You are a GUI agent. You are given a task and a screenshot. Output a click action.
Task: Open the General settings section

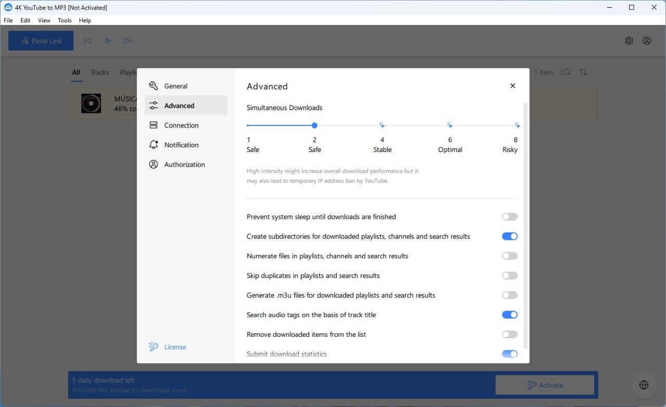[x=186, y=86]
